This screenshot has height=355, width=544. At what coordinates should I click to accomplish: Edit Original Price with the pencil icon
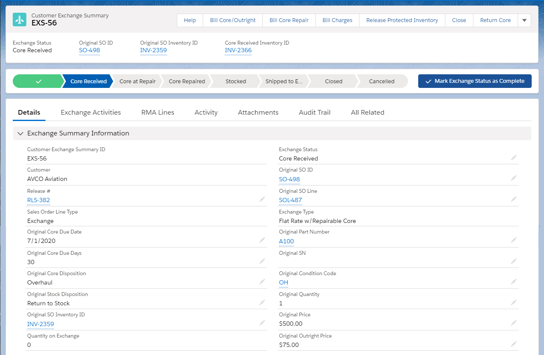[513, 322]
